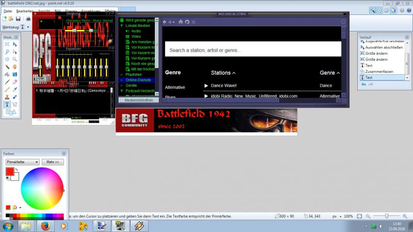Open palette options dropdown arrow in Farben panel

click(20, 208)
